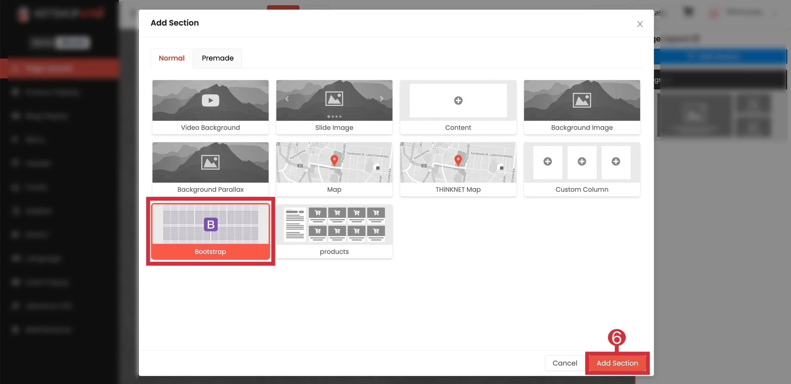Select the Normal tab
Screen dimensions: 791x384
pos(171,58)
